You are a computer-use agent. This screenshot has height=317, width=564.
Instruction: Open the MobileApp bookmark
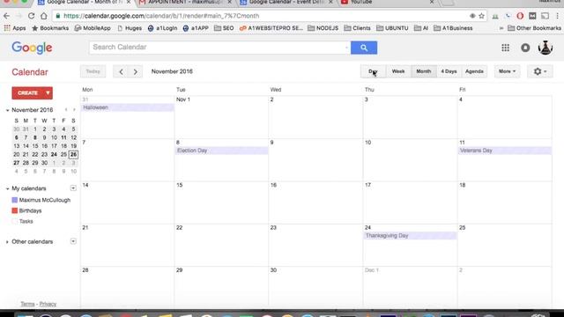(x=93, y=28)
